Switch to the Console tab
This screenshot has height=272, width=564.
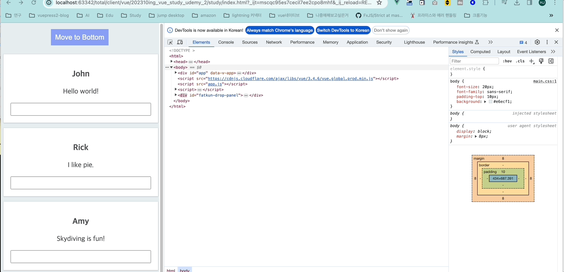click(226, 42)
